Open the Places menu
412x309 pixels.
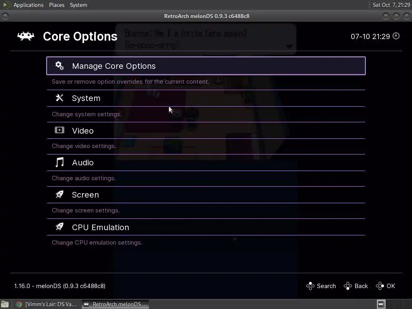point(57,5)
